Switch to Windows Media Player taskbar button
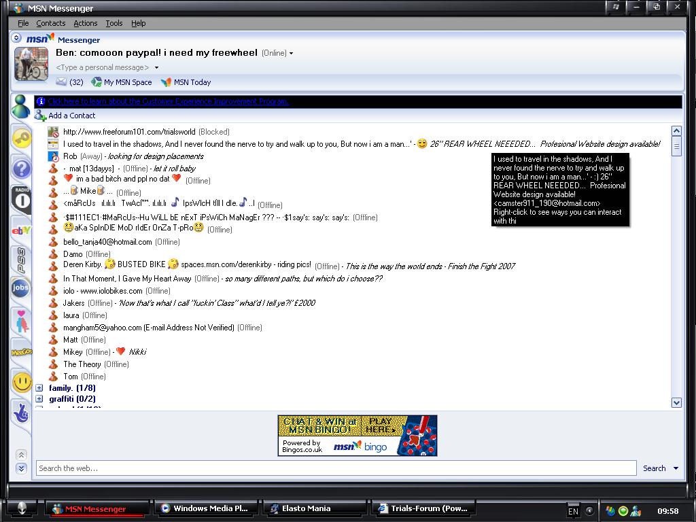Screen dimensions: 696x522 [x=207, y=508]
